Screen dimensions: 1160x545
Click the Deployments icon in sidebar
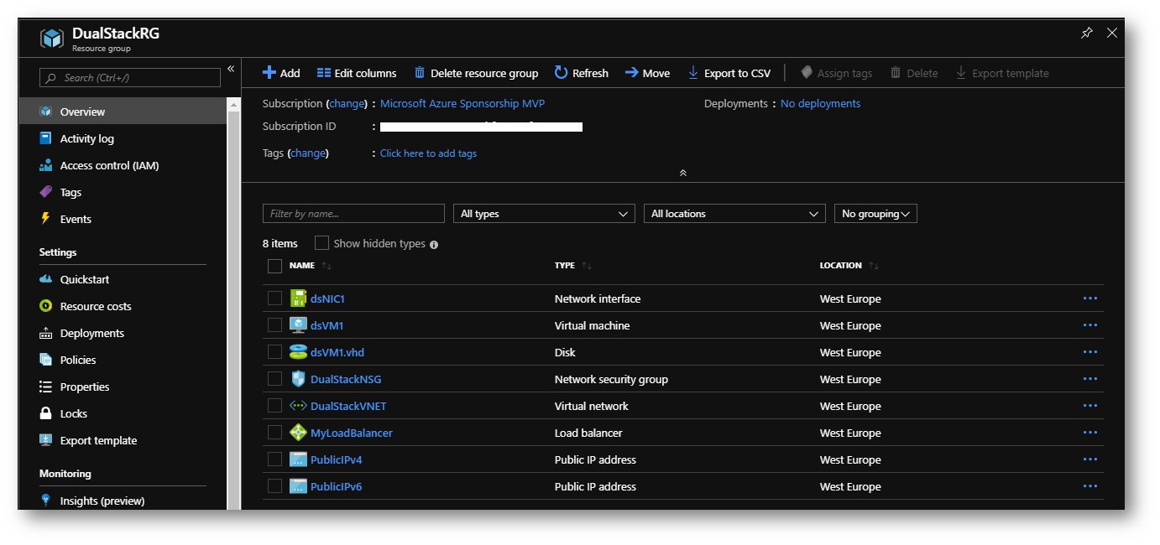[x=46, y=333]
